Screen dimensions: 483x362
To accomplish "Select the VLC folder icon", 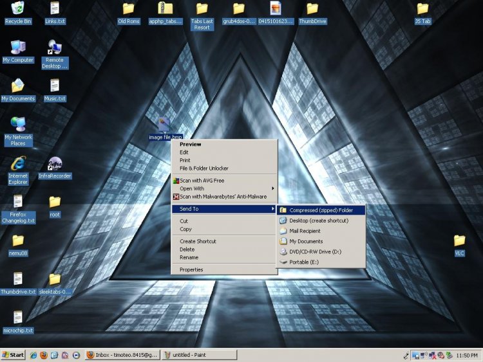I will point(459,245).
